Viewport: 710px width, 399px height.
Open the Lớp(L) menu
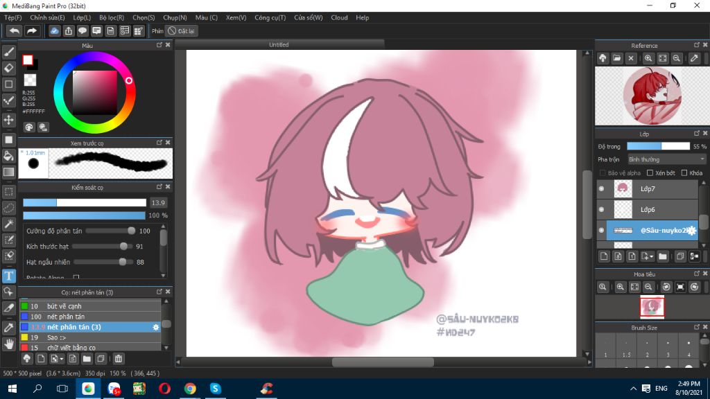(82, 17)
